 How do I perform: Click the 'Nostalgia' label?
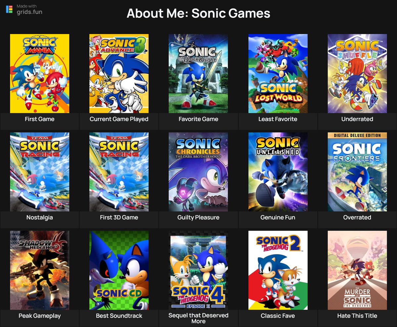40,217
